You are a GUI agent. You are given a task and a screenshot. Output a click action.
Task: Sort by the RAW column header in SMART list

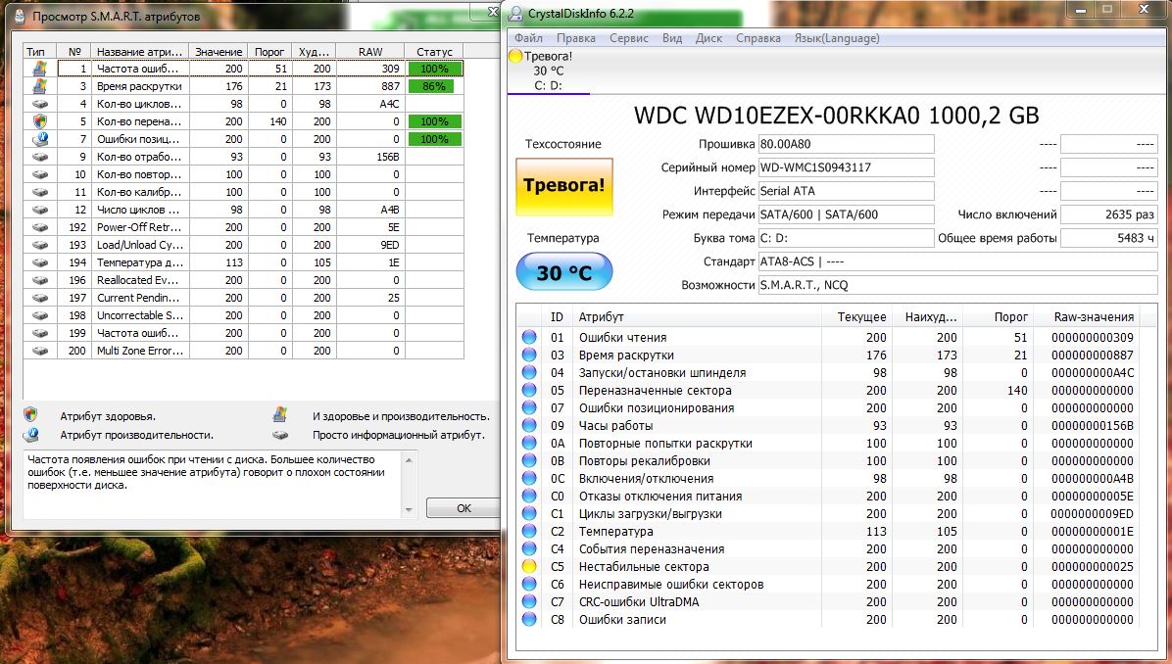(x=369, y=51)
